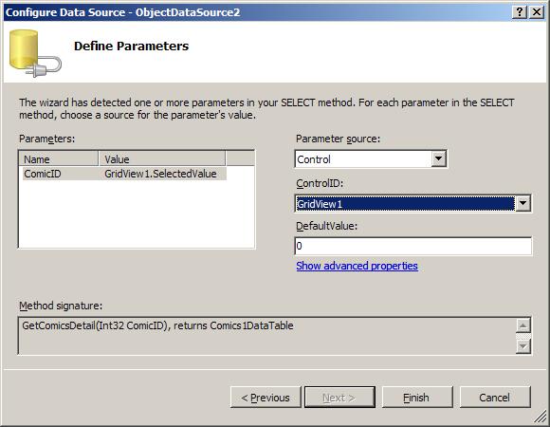Click the Value column header

(162, 159)
